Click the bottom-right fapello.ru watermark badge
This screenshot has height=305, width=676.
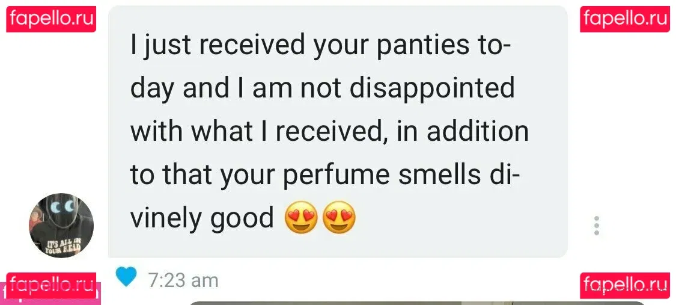(625, 285)
